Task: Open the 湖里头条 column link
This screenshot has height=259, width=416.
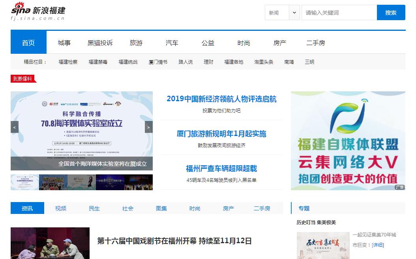Action: pyautogui.click(x=264, y=62)
